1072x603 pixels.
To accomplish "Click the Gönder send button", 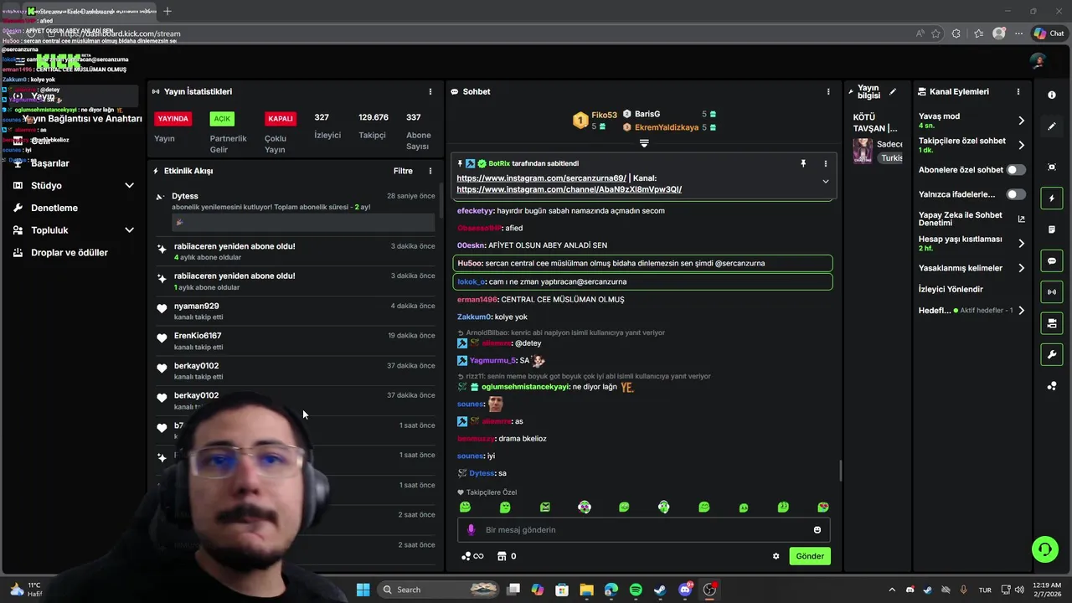I will tap(810, 556).
